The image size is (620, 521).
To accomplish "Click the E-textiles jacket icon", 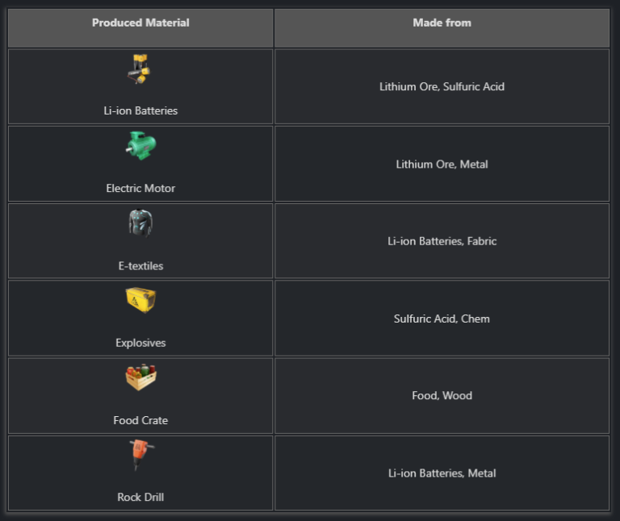I will point(140,223).
